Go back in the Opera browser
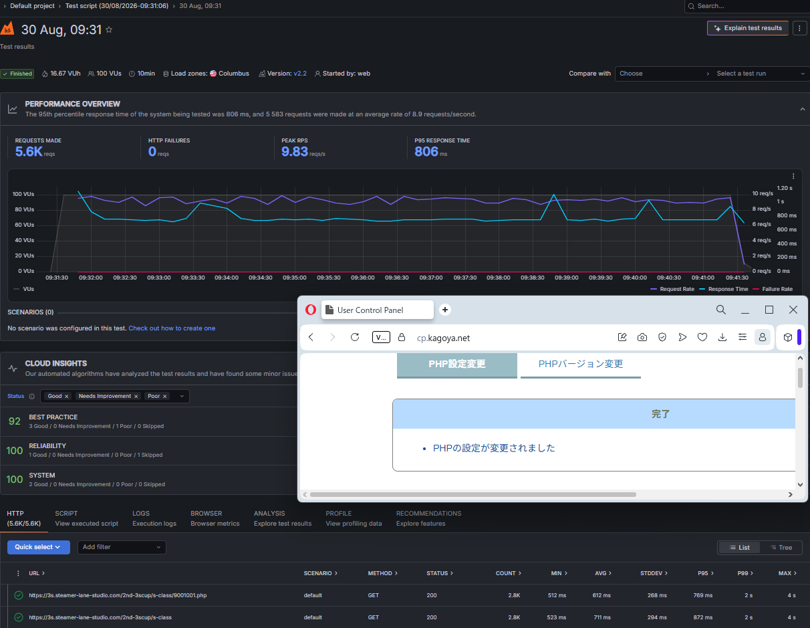The height and width of the screenshot is (628, 810). coord(311,337)
